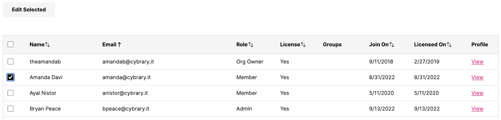
Task: Click the Edit Selected button
Action: (x=29, y=10)
